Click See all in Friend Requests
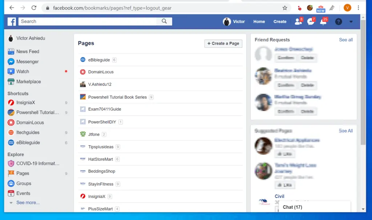Image resolution: width=372 pixels, height=220 pixels. pos(346,40)
